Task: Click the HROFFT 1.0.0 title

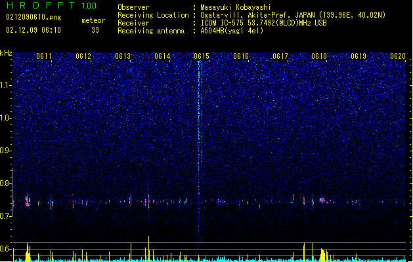Action: click(x=51, y=5)
